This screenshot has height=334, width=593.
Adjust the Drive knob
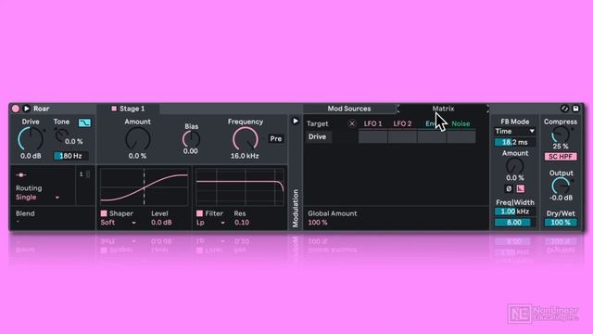(x=31, y=139)
